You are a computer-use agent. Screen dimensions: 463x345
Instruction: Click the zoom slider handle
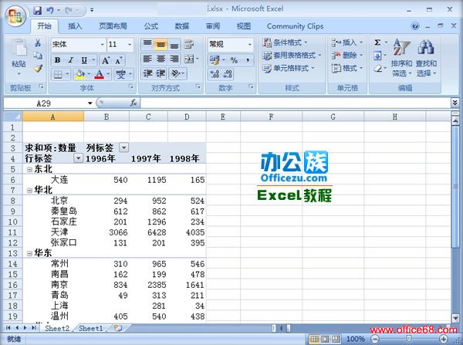pyautogui.click(x=409, y=339)
